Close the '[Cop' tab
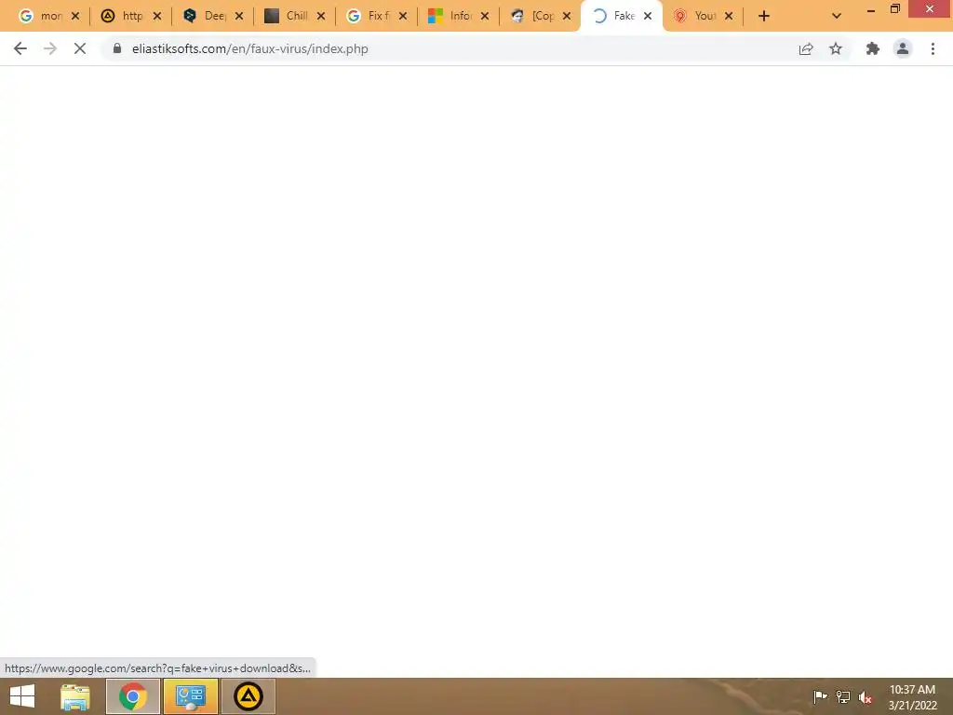Viewport: 953px width, 715px height. click(x=567, y=16)
